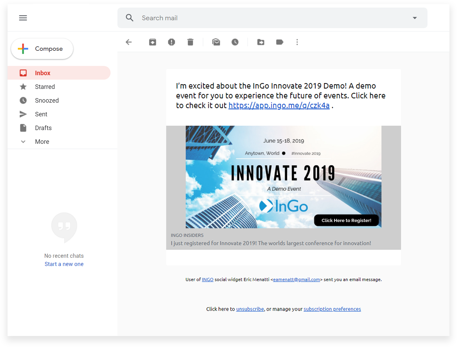Click the Drafts file icon
This screenshot has width=457, height=347.
23,128
